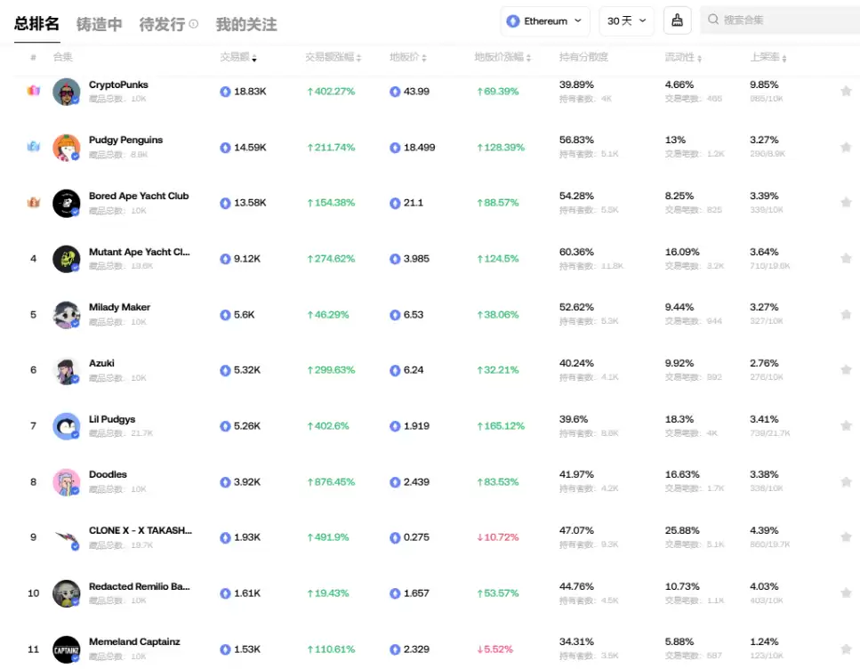860x669 pixels.
Task: Open the Ethereum network dropdown
Action: pyautogui.click(x=544, y=20)
